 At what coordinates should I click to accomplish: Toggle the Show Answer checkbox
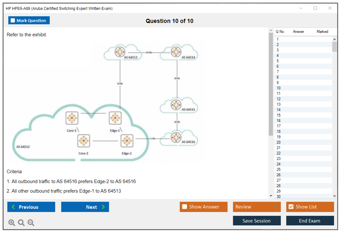(185, 207)
